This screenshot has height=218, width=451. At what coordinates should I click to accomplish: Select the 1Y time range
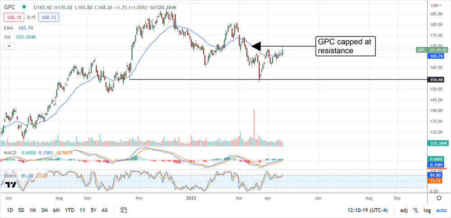(82, 210)
